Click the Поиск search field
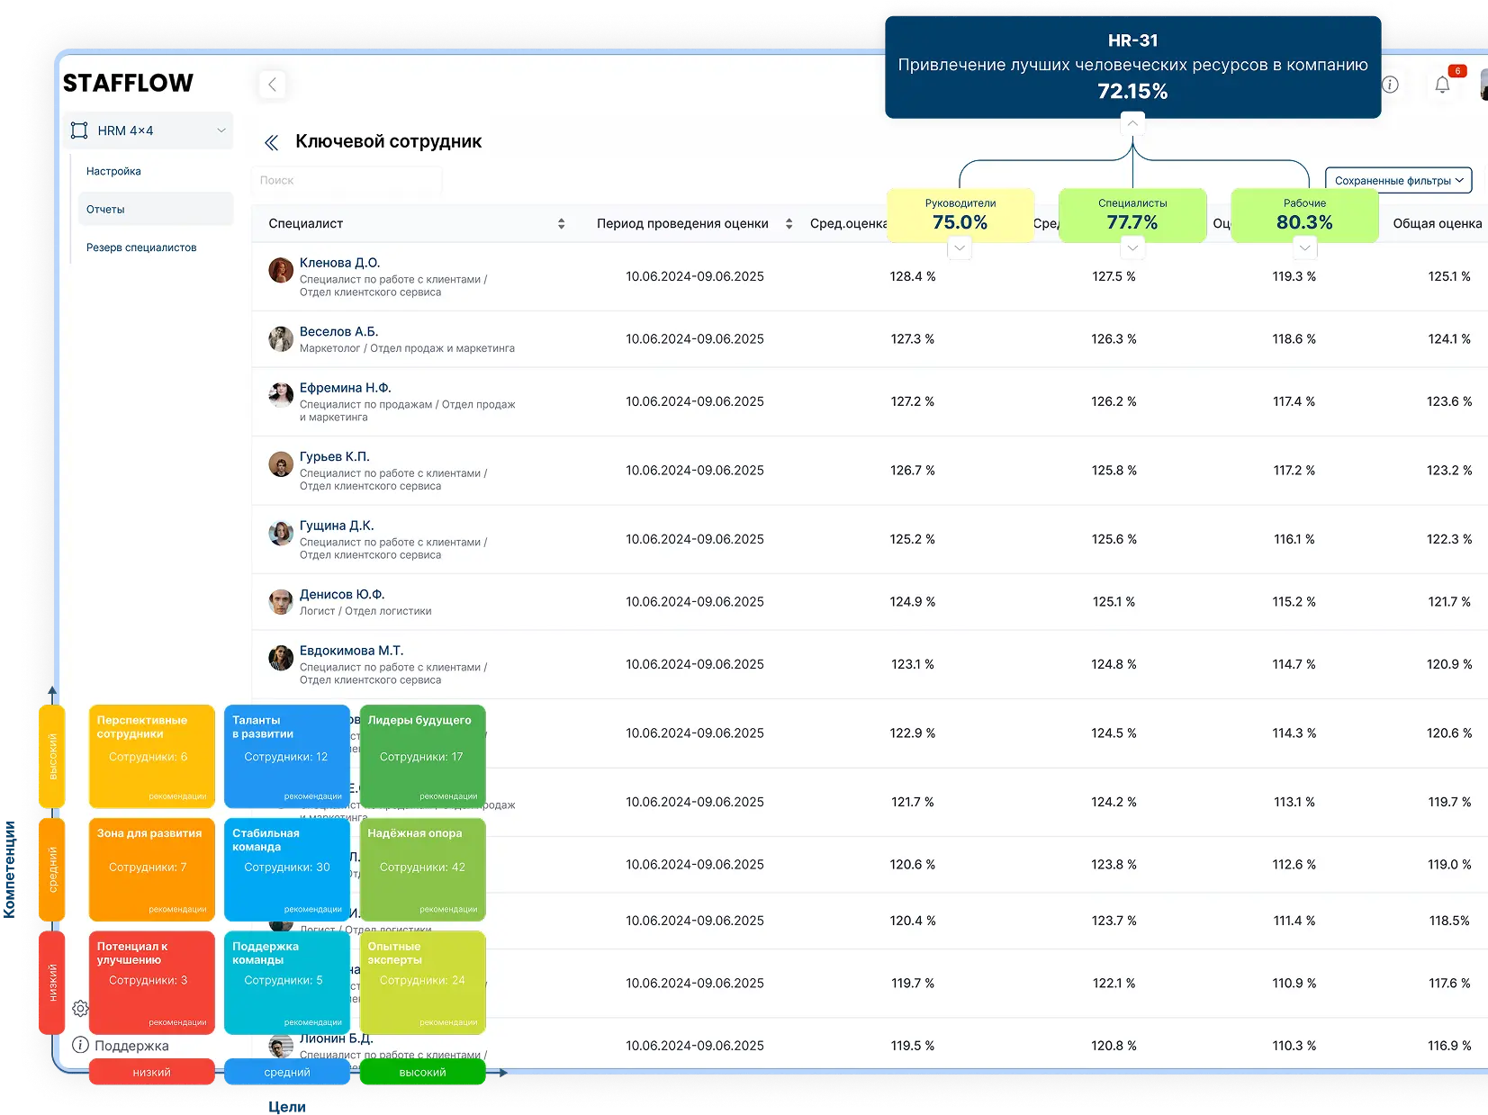This screenshot has height=1115, width=1488. point(347,180)
